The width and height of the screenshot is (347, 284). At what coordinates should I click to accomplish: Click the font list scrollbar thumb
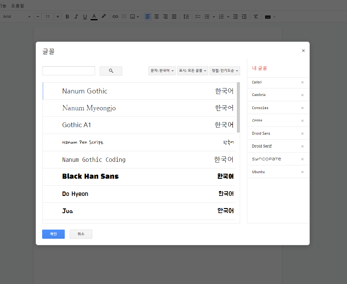pos(238,107)
